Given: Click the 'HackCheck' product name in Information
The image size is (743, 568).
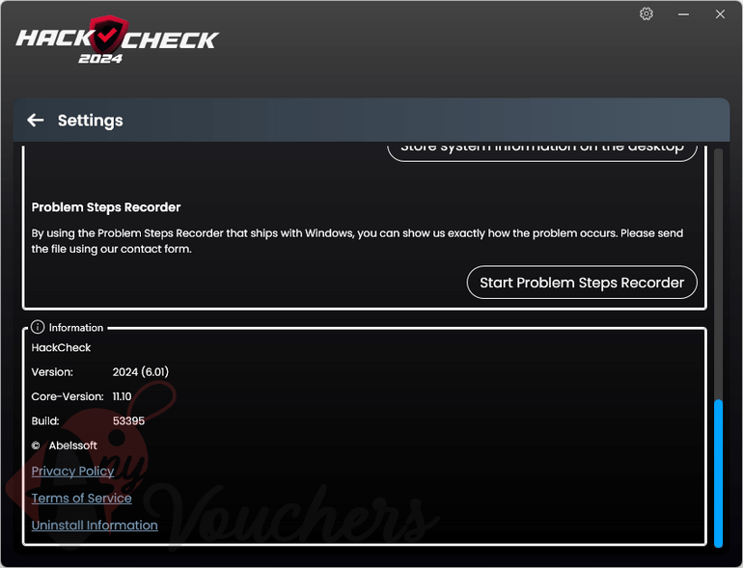Looking at the screenshot, I should coord(61,347).
